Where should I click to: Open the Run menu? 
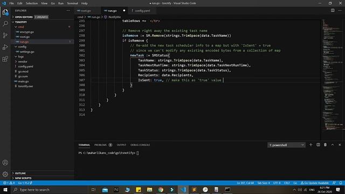point(61,3)
